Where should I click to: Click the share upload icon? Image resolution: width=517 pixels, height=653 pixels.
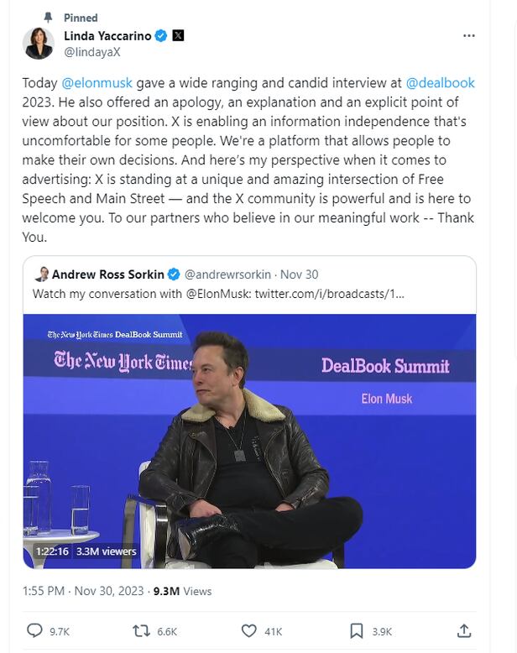tap(463, 630)
